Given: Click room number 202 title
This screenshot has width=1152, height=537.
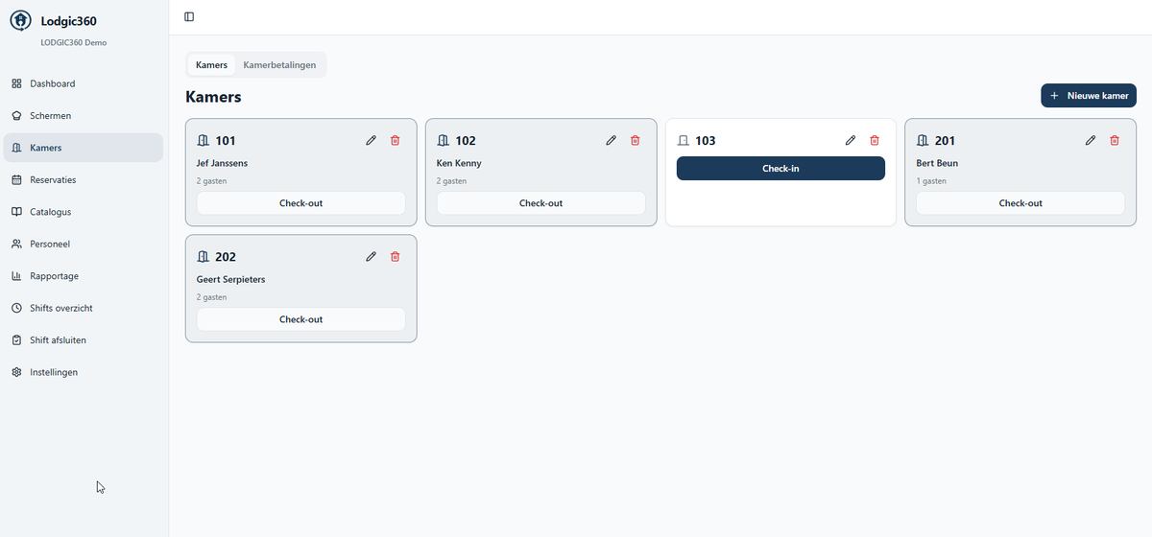Looking at the screenshot, I should [226, 257].
